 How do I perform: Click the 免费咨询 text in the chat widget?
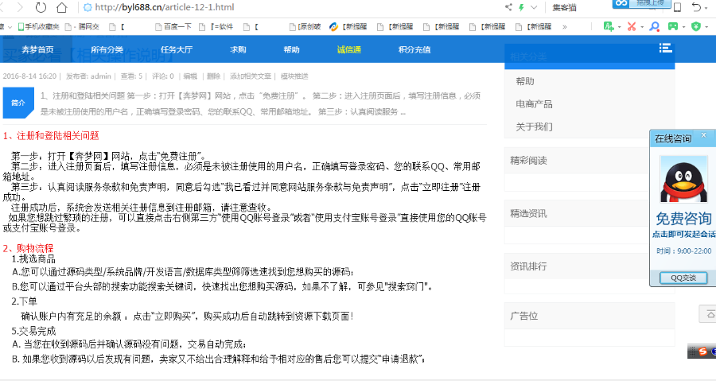[683, 219]
